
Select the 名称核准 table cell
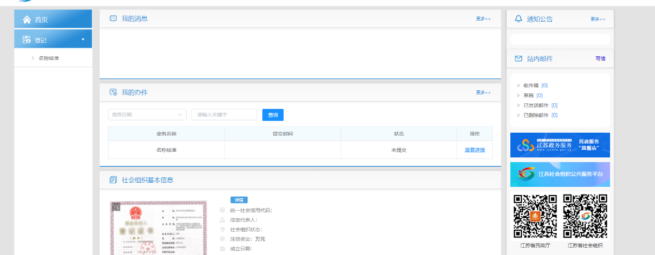click(166, 150)
